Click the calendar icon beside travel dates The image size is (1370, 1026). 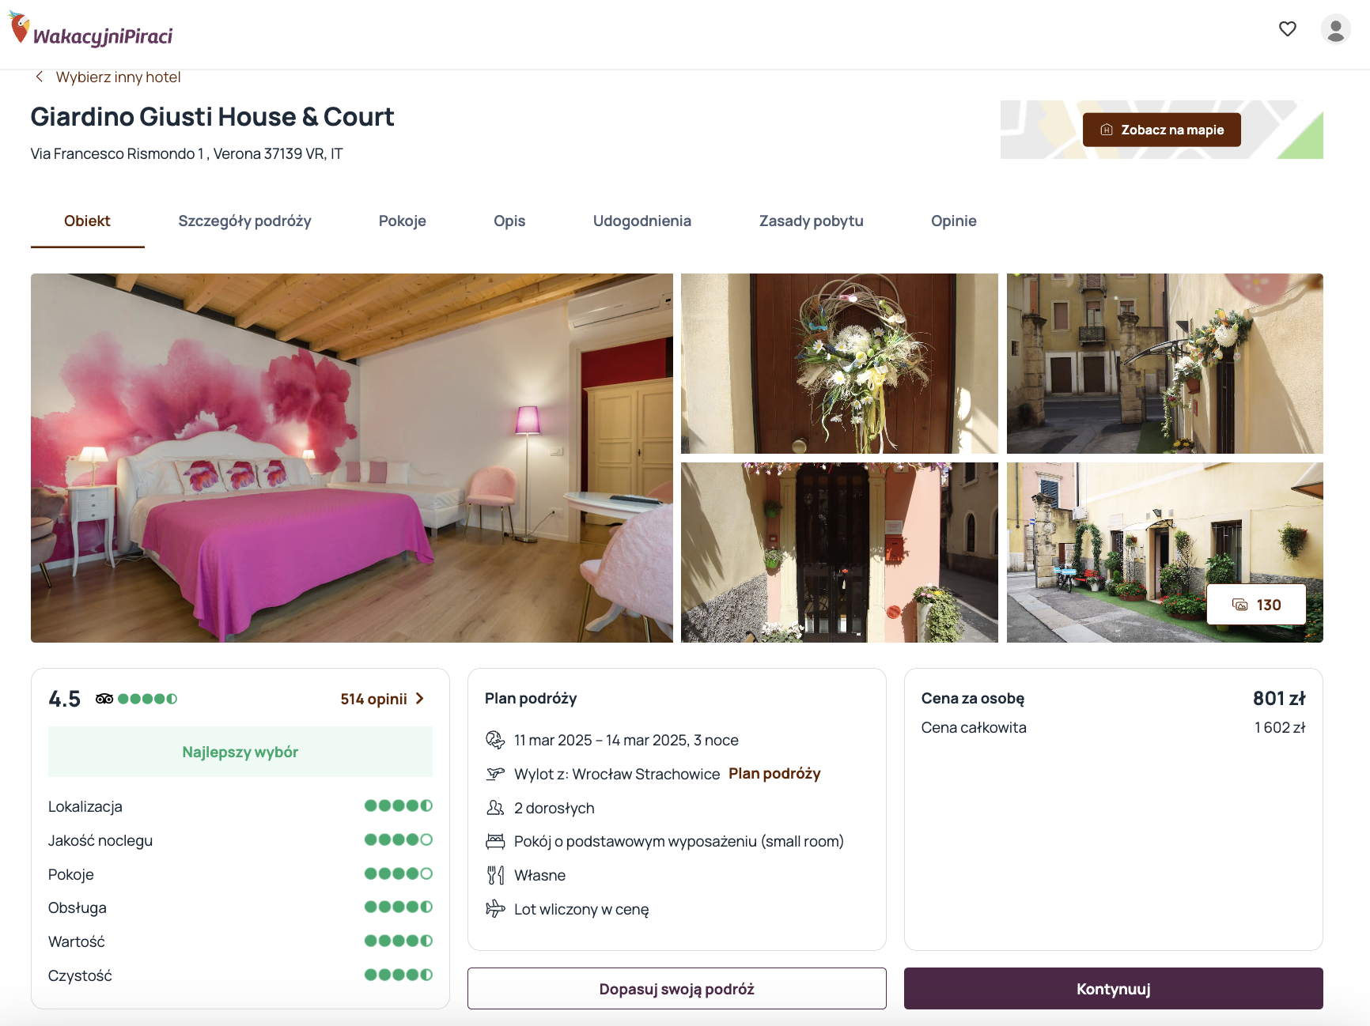pyautogui.click(x=495, y=740)
